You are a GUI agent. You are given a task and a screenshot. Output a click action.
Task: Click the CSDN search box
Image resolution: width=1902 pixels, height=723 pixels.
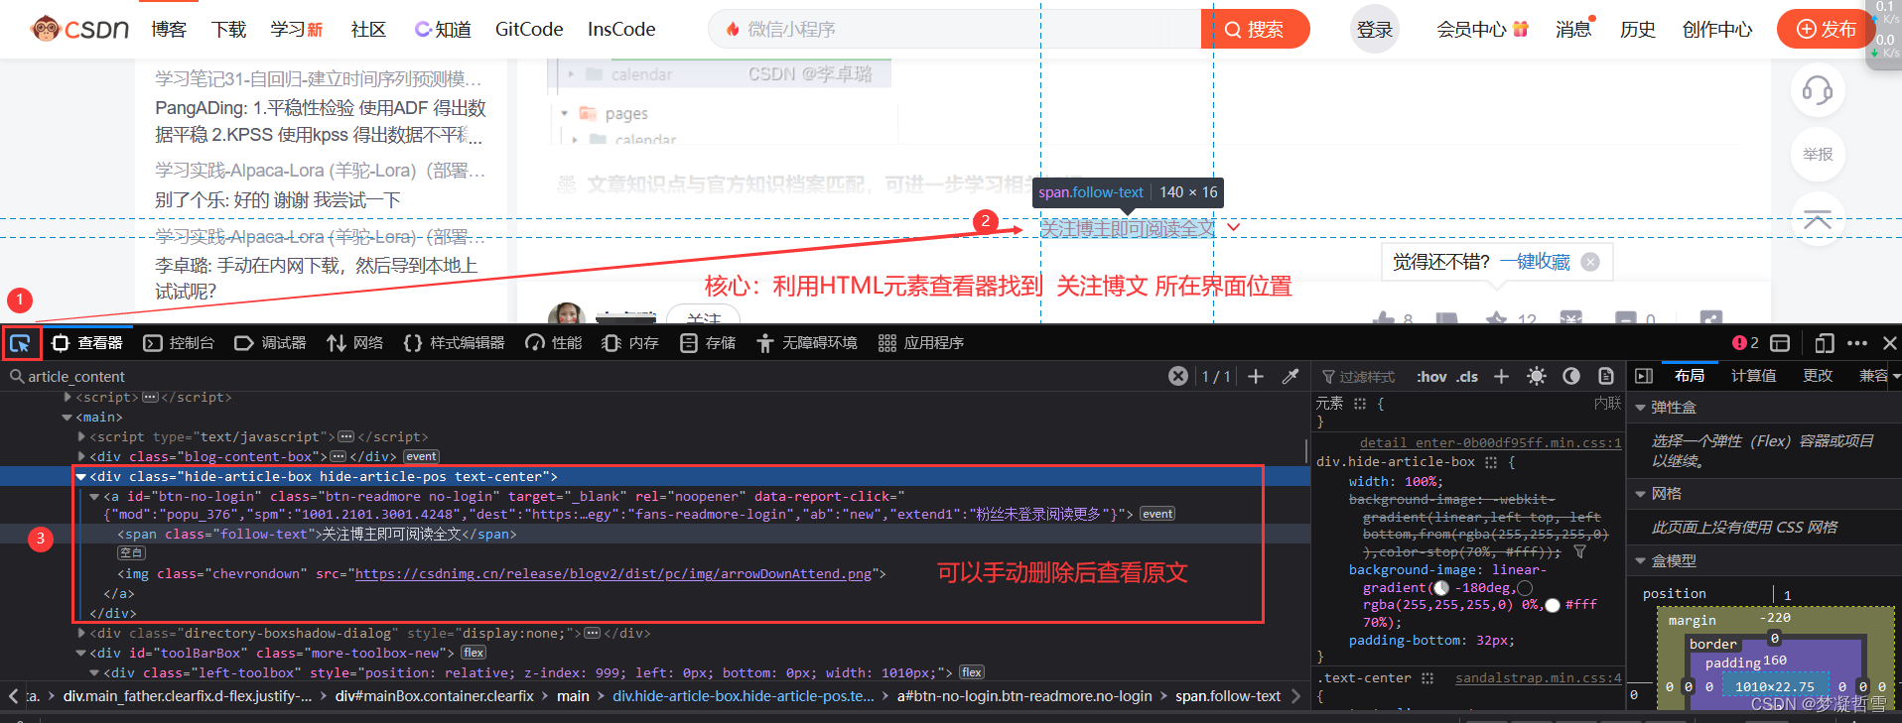[x=955, y=30]
